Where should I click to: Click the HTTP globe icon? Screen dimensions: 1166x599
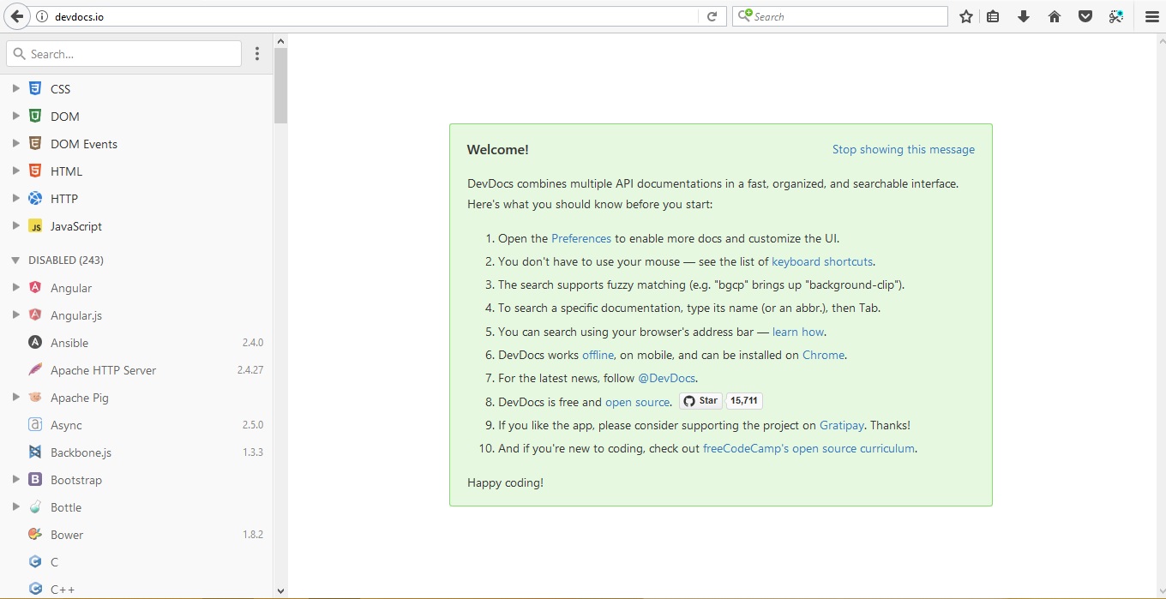point(35,198)
